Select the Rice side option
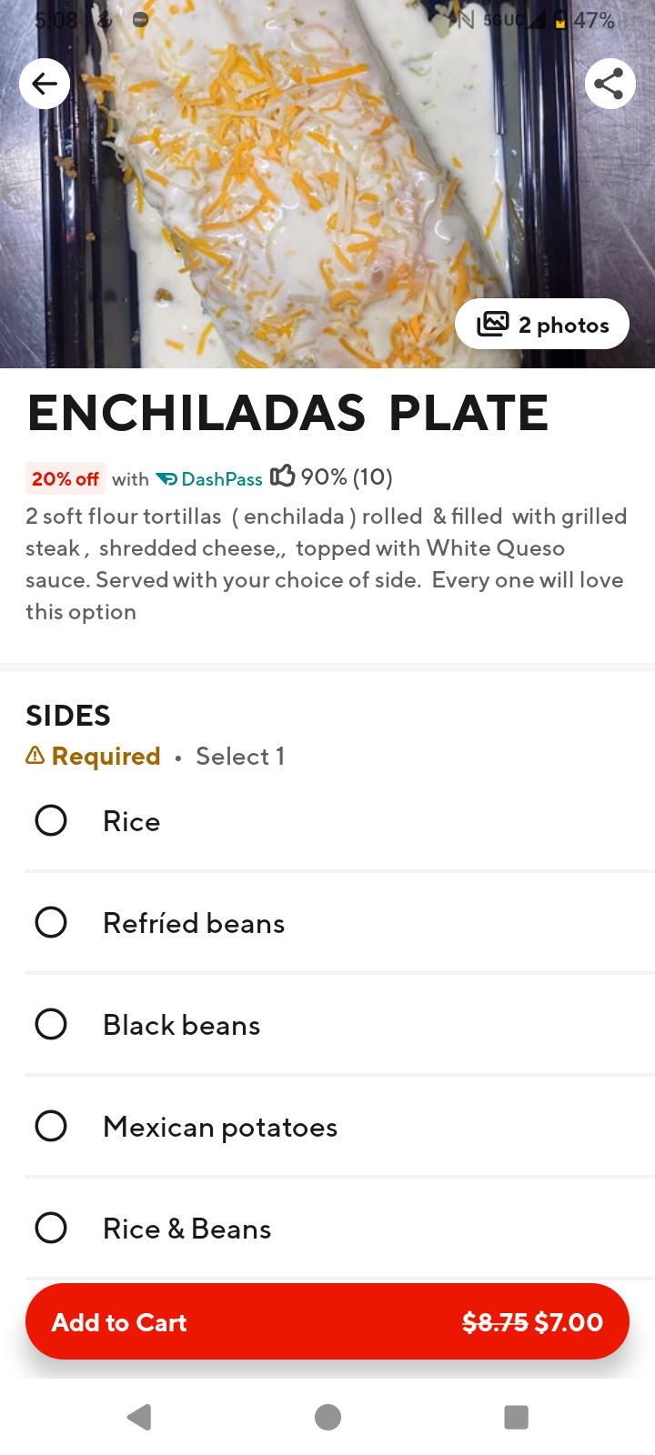The width and height of the screenshot is (655, 1455). tap(51, 821)
